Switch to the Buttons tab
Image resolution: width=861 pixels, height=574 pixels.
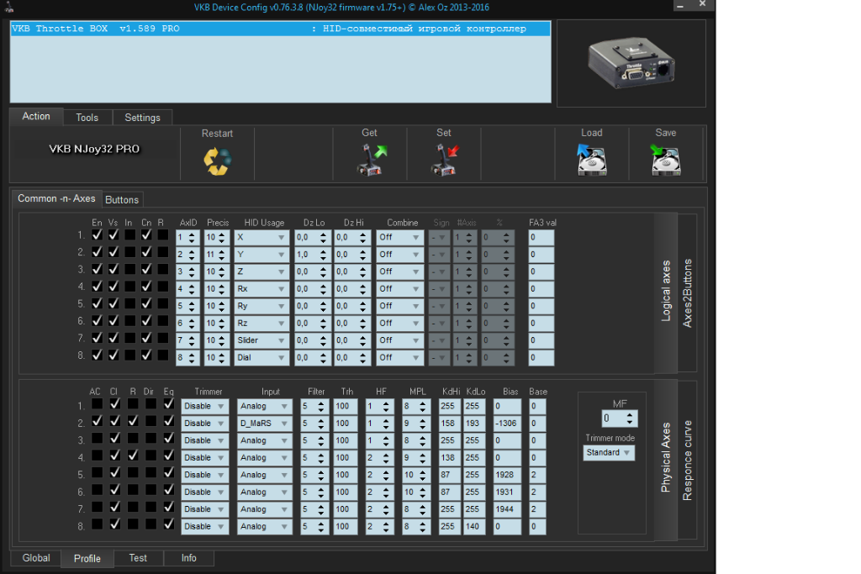click(122, 200)
